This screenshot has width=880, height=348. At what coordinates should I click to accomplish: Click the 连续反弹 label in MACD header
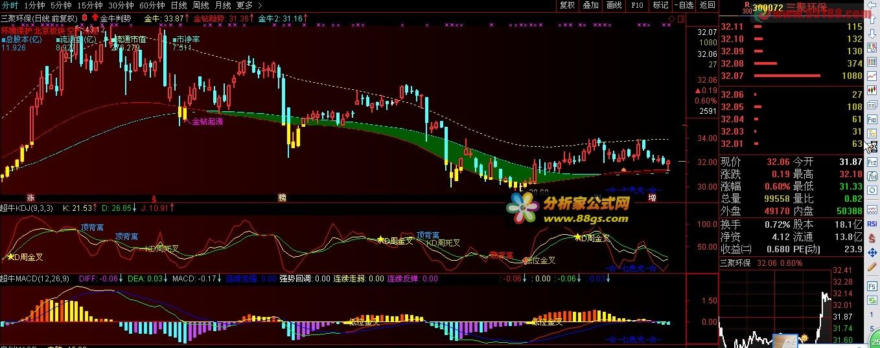click(403, 279)
